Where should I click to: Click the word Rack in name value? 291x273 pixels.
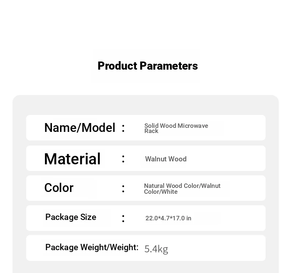151,131
